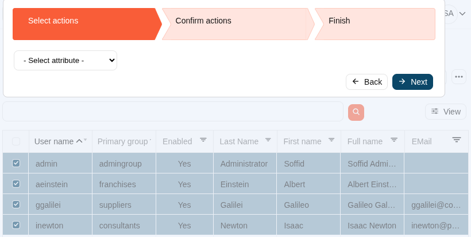
Task: Open the View options dropdown
Action: pyautogui.click(x=446, y=112)
